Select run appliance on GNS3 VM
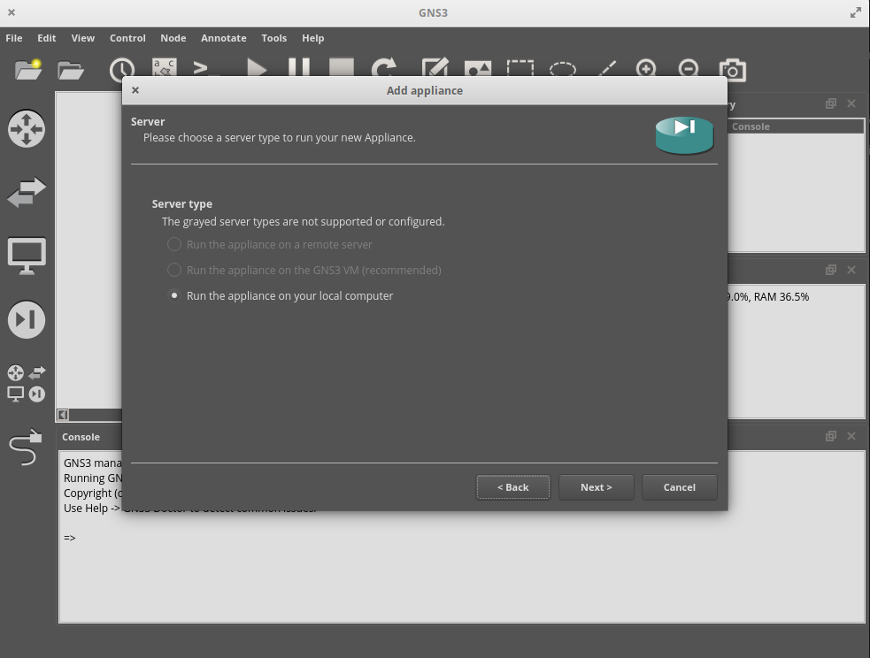The image size is (870, 658). [x=304, y=270]
